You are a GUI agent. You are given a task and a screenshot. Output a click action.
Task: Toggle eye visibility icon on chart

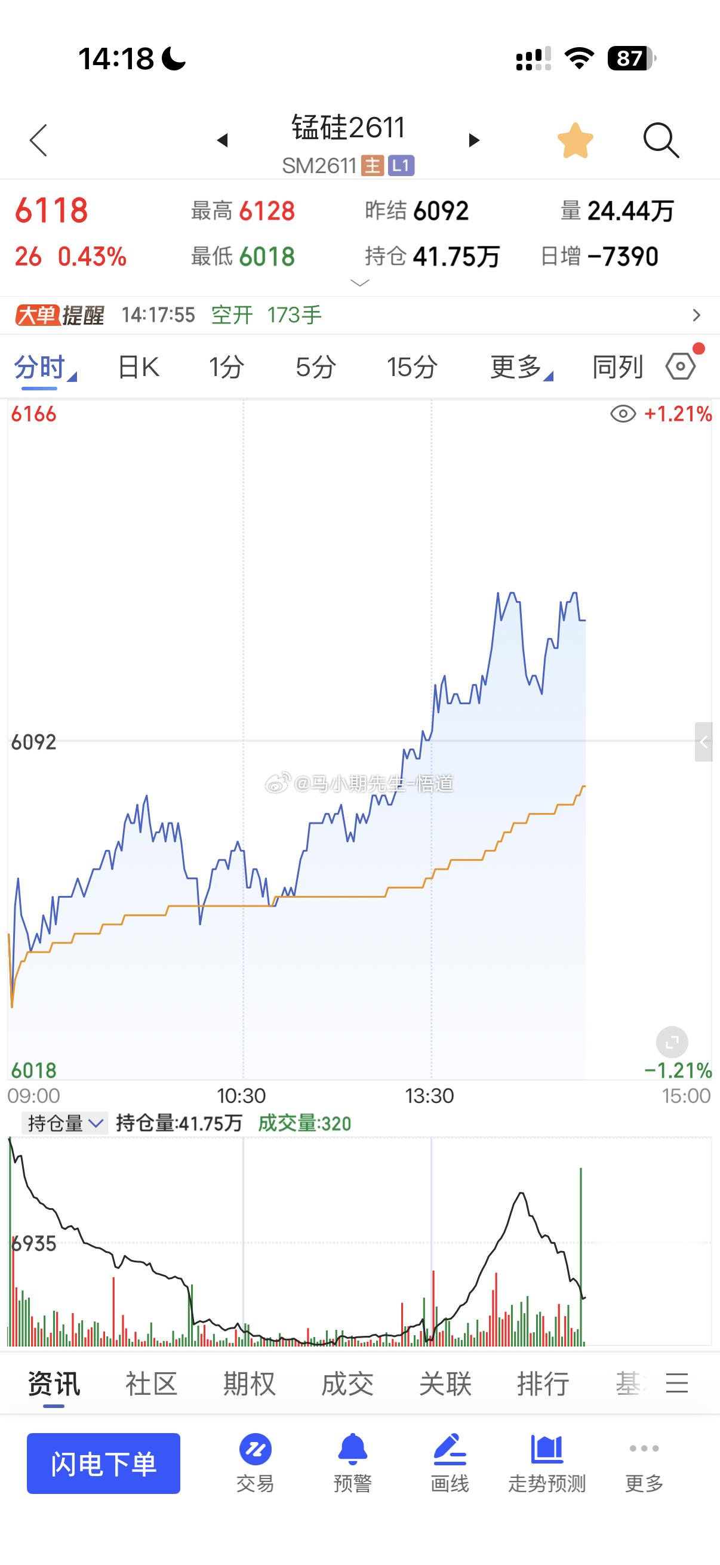623,414
